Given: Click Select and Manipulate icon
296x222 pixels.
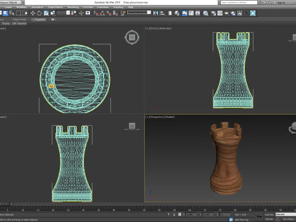Looking at the screenshot, I should tap(81, 13).
